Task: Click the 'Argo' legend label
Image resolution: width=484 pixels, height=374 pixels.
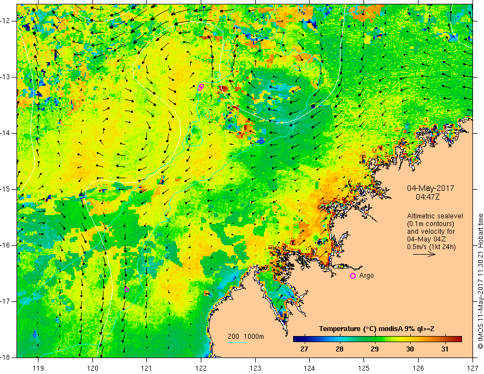Action: coord(366,276)
